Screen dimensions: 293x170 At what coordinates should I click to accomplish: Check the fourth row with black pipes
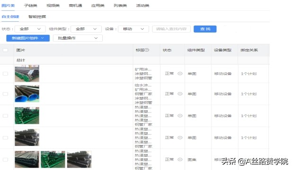coord(5,137)
